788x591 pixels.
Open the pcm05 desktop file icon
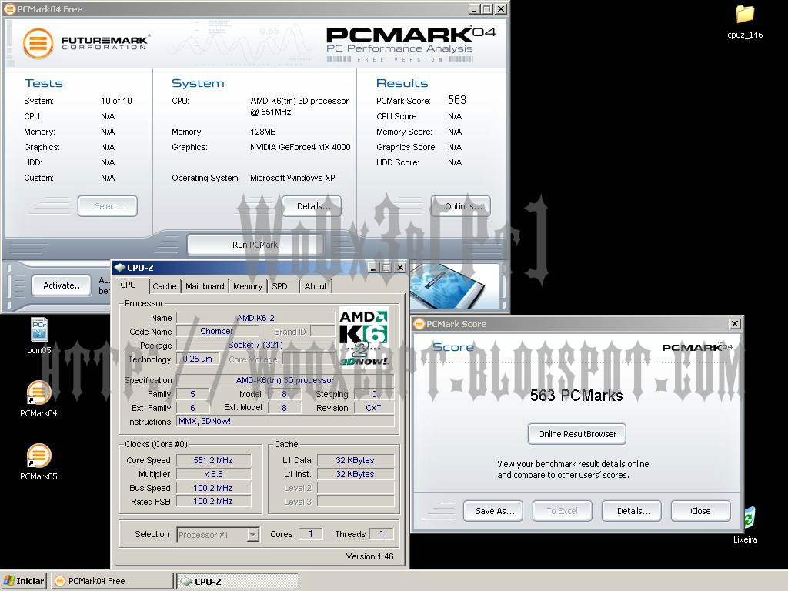tap(39, 336)
